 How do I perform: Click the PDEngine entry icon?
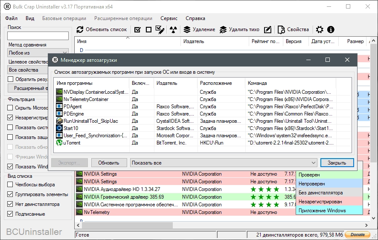coord(59,114)
